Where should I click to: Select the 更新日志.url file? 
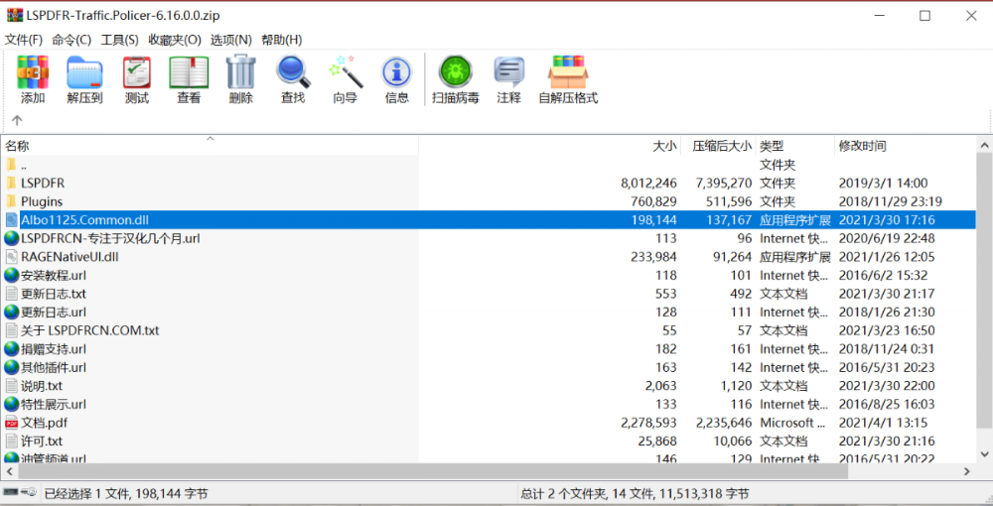pyautogui.click(x=54, y=312)
